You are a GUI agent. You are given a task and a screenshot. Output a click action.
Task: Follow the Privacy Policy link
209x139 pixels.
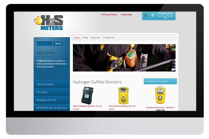[109, 15]
